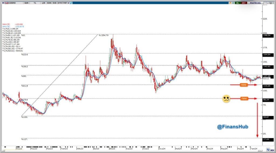Click the 198,24 price tag on axis
276x153 pixels.
click(x=268, y=36)
